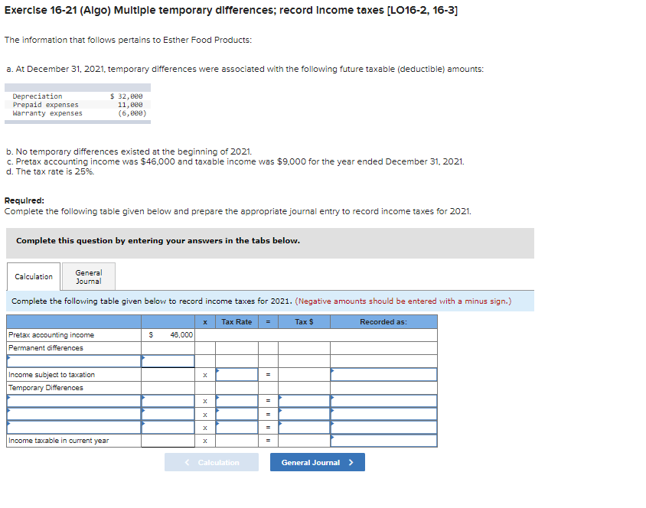Click the Calculation back navigation button
646x508 pixels.
click(x=211, y=462)
